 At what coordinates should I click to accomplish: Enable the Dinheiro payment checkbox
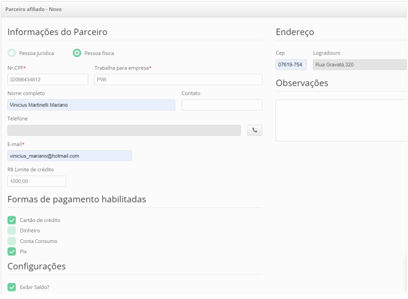[x=12, y=230]
